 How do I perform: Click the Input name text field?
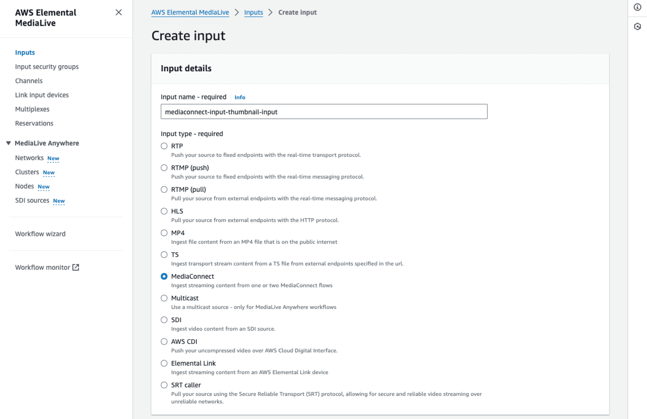pos(324,111)
